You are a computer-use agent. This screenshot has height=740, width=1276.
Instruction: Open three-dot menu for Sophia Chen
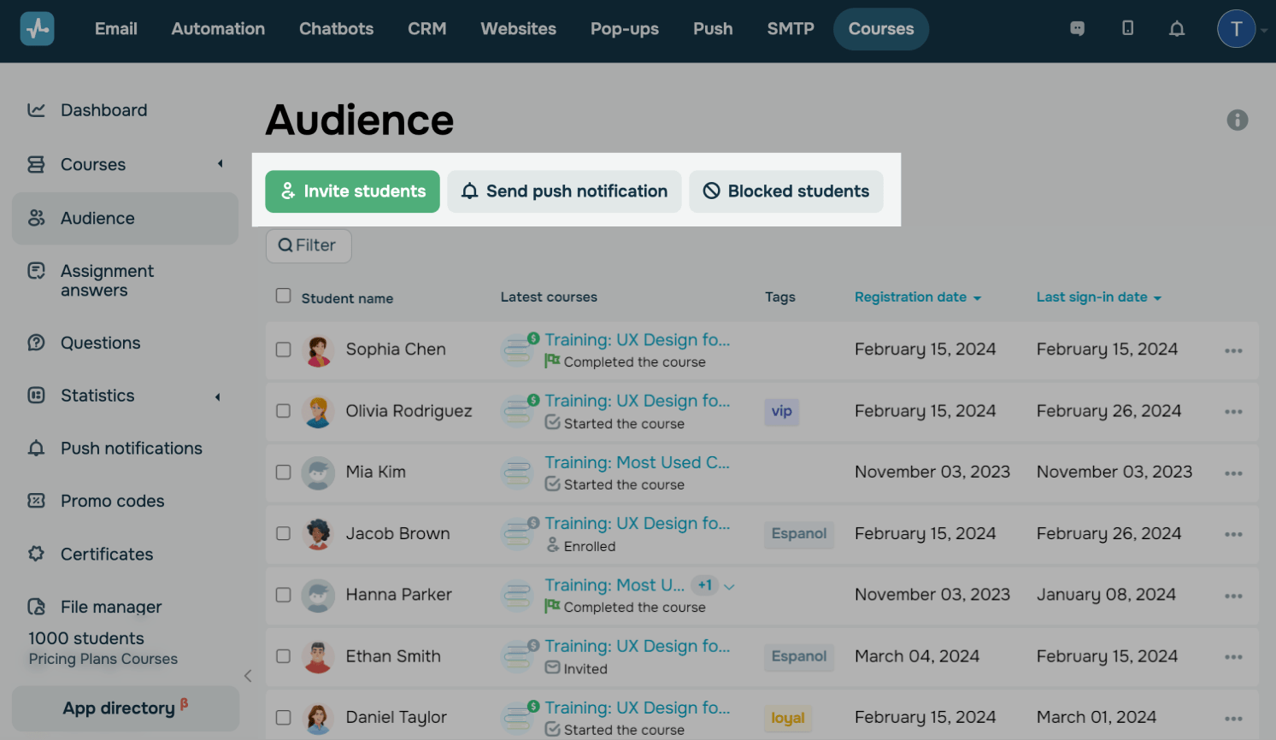click(1232, 350)
